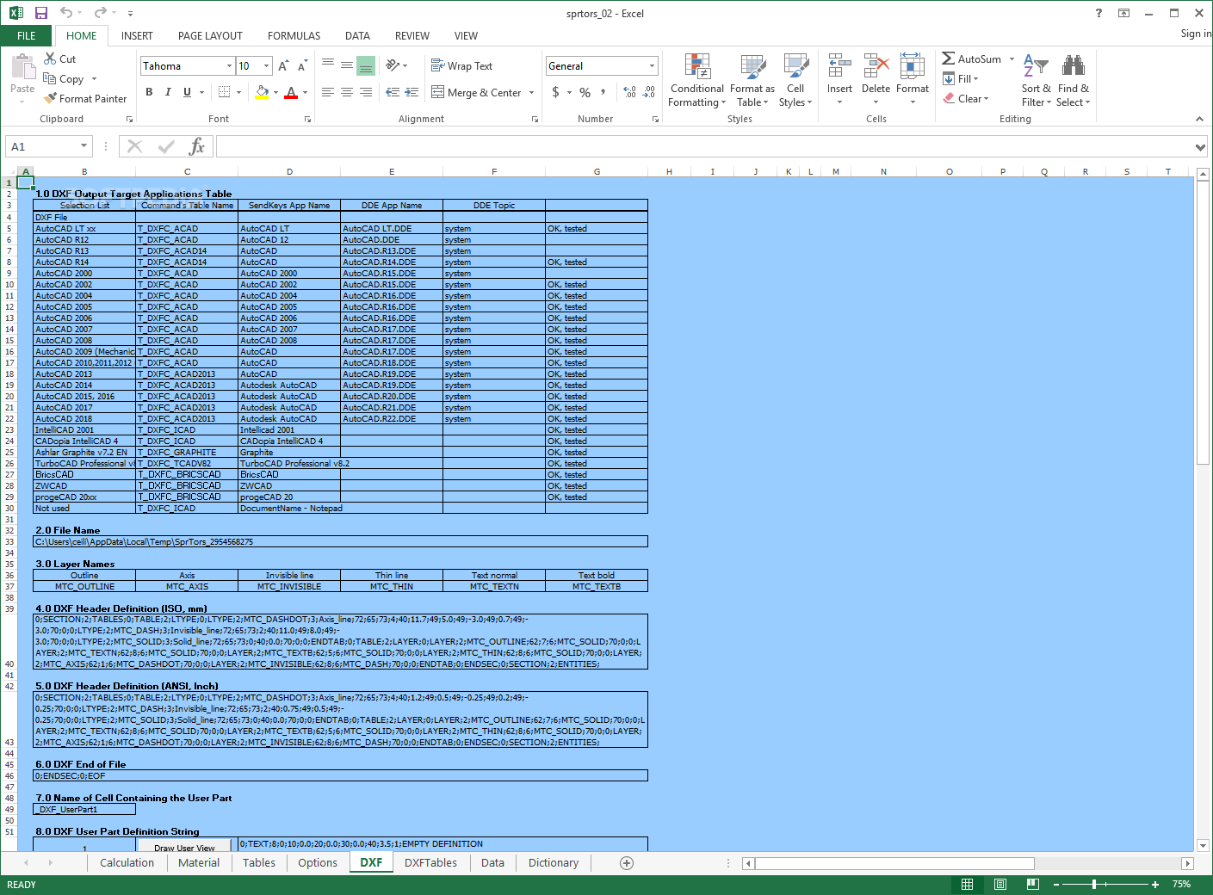Click the zoom slider handle

(1094, 884)
